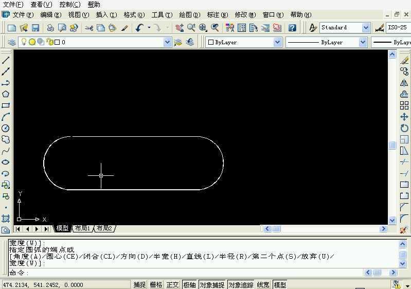
Task: Select the Rectangle tool
Action: (6, 105)
